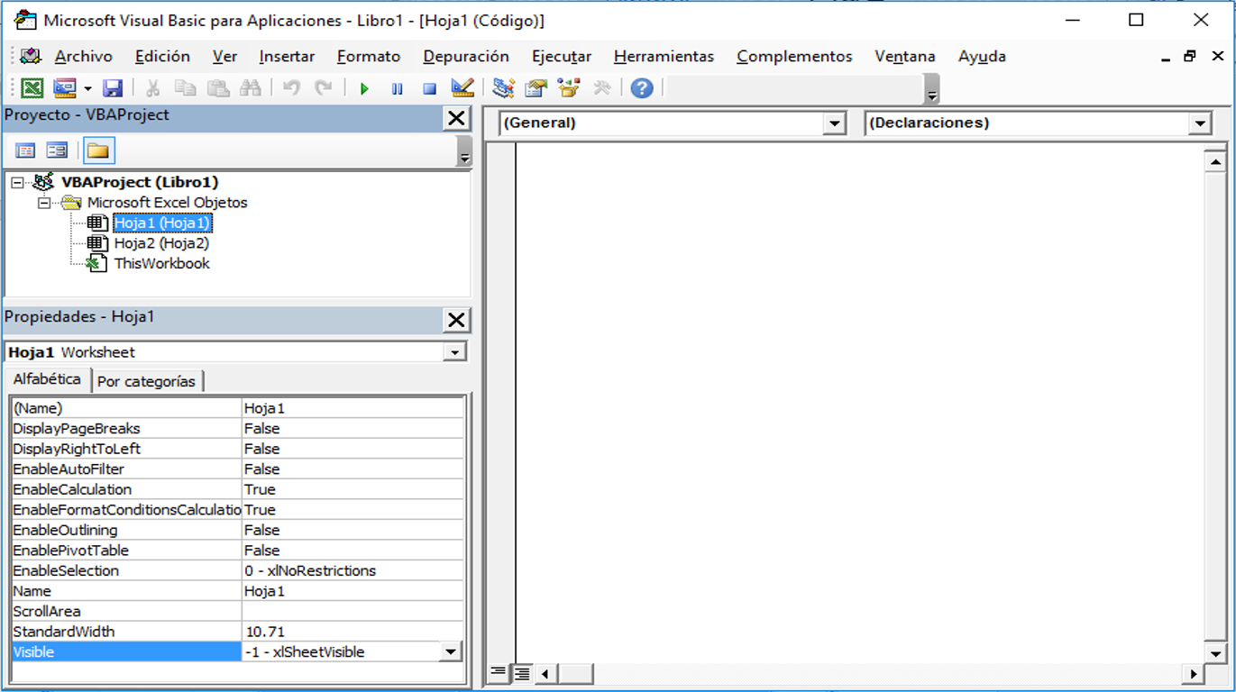Select ThisWorkbook in project tree

[x=161, y=263]
